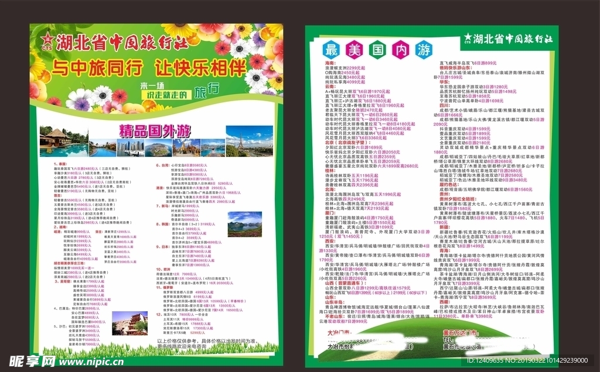Click the 桂林 heading

(x=330, y=171)
